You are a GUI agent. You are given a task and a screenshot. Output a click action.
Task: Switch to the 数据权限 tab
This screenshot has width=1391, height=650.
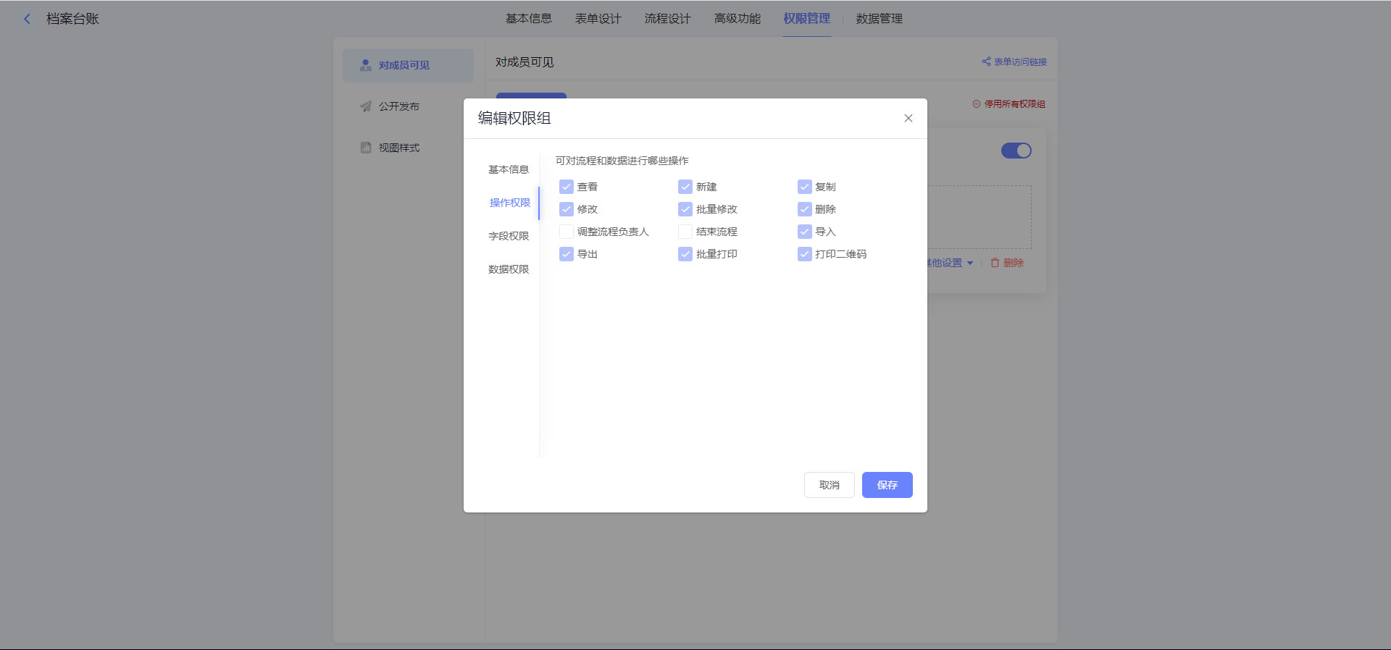click(509, 269)
